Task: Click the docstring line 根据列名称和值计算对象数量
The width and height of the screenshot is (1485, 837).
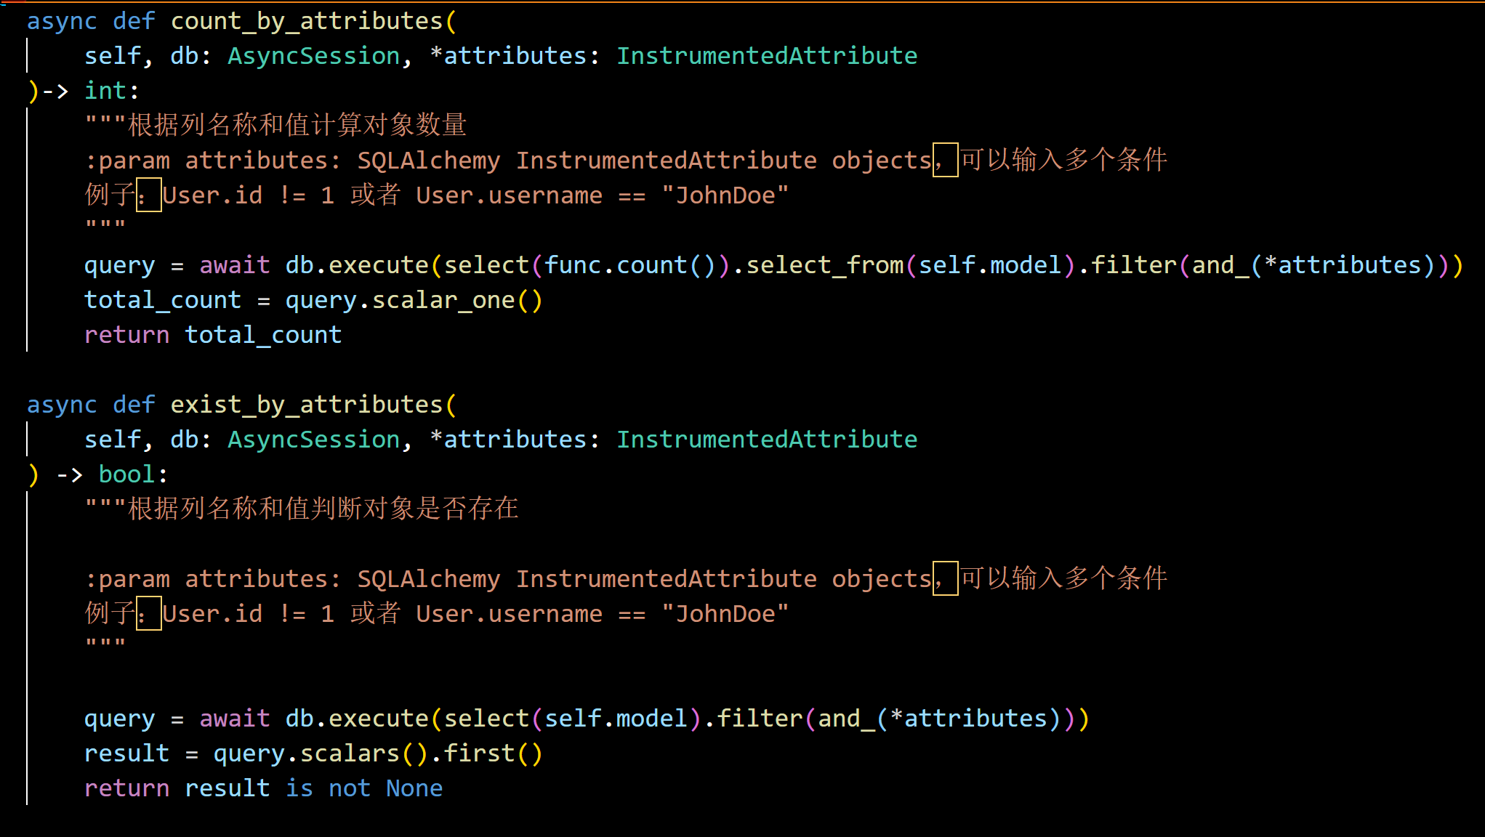Action: [x=297, y=125]
